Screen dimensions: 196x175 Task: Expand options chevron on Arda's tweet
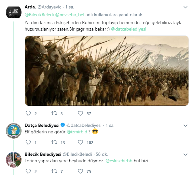coord(185,7)
